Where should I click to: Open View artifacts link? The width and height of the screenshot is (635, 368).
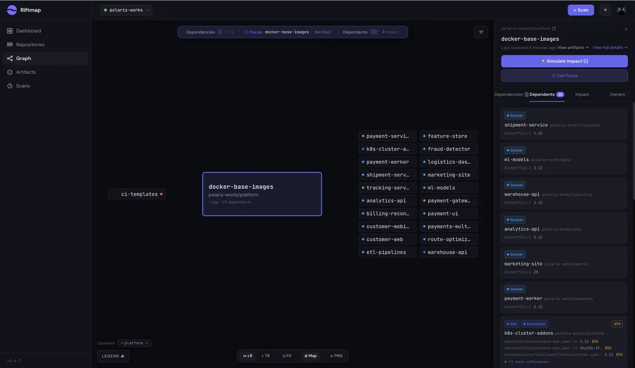[573, 47]
